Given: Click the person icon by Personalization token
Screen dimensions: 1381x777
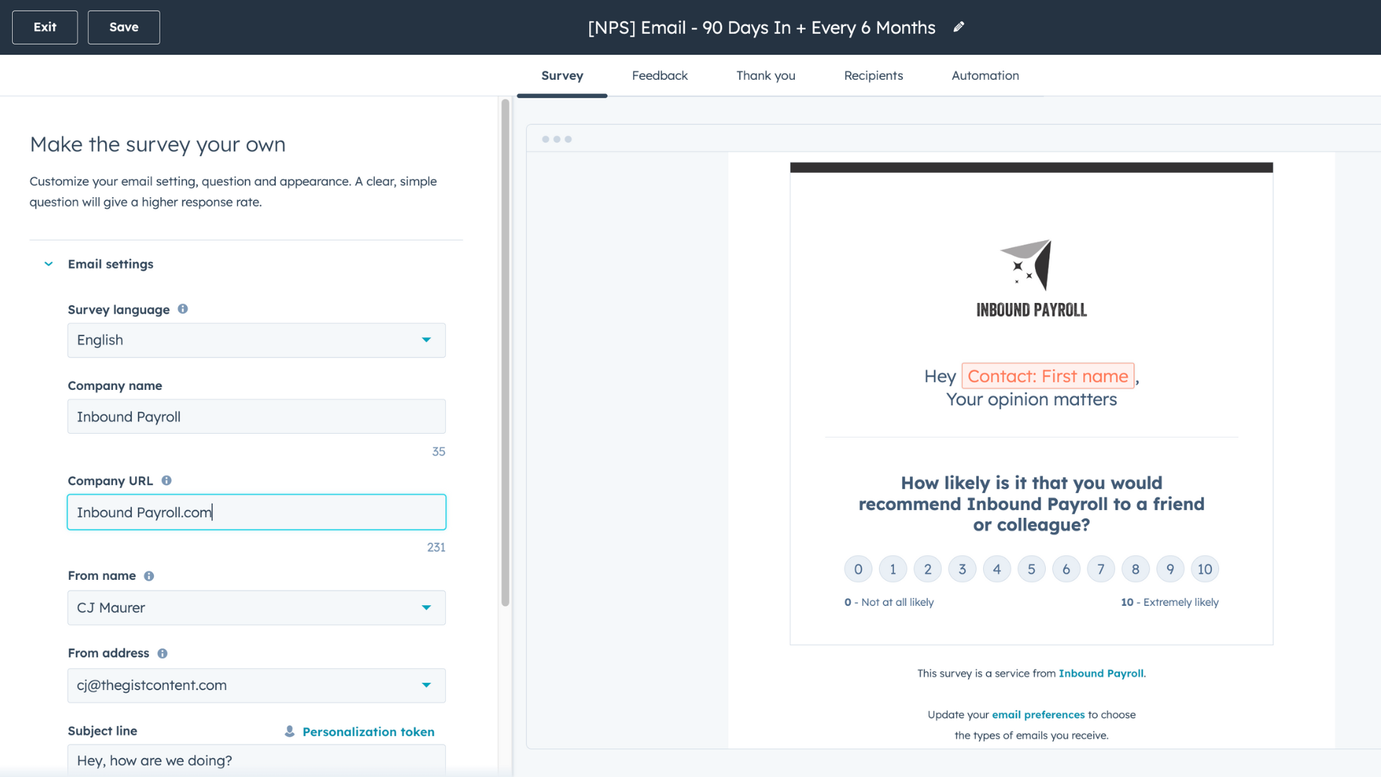Looking at the screenshot, I should tap(289, 731).
